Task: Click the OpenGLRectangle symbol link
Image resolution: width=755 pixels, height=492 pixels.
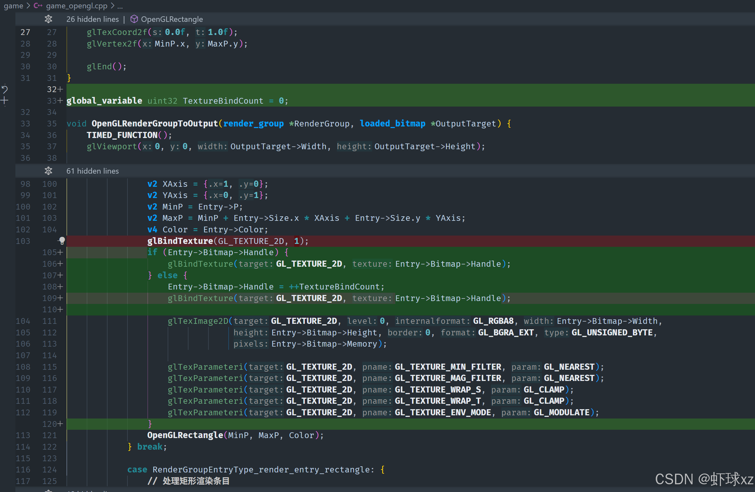Action: click(x=172, y=19)
